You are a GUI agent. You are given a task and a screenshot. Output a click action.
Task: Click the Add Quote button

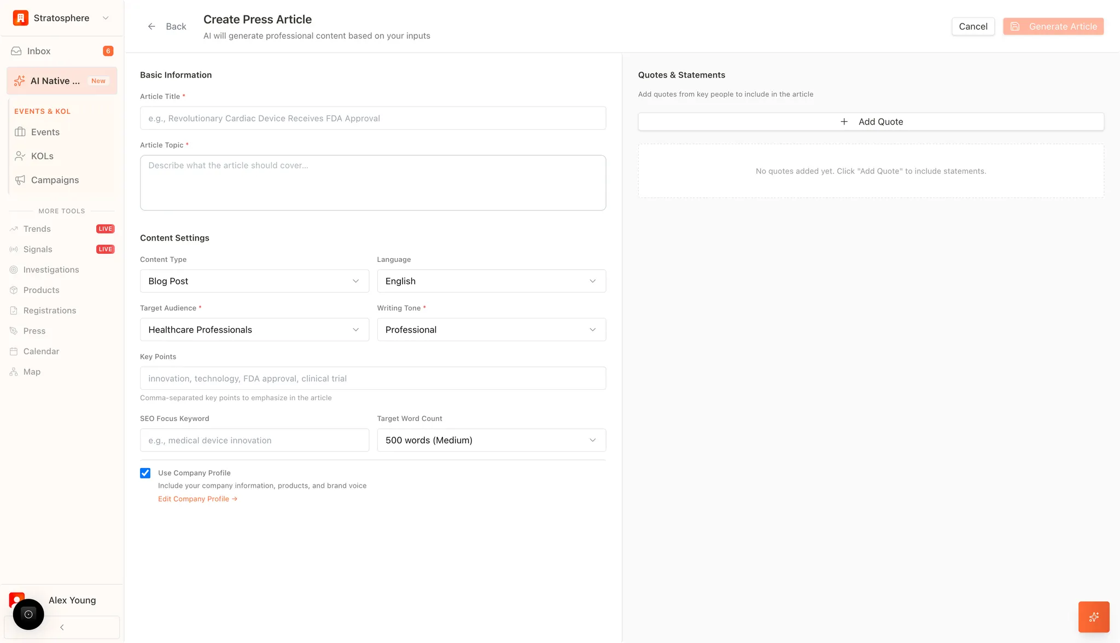click(871, 121)
